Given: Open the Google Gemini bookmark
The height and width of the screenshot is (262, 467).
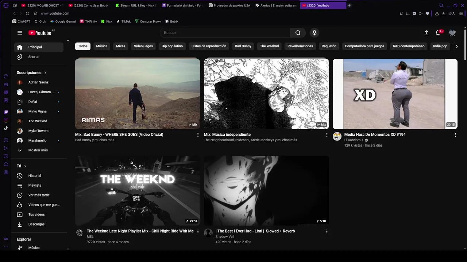Looking at the screenshot, I should (63, 21).
